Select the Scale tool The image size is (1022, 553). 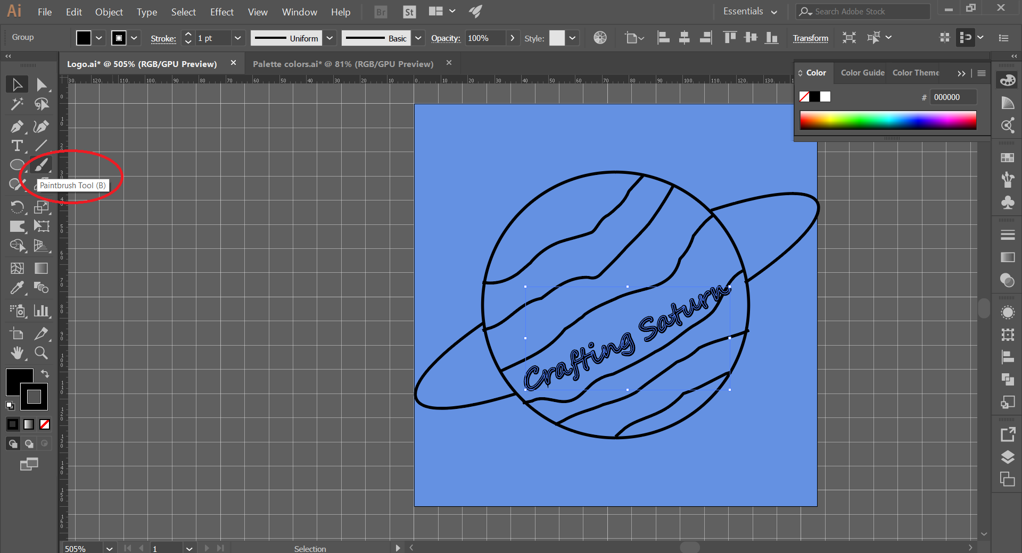tap(42, 207)
